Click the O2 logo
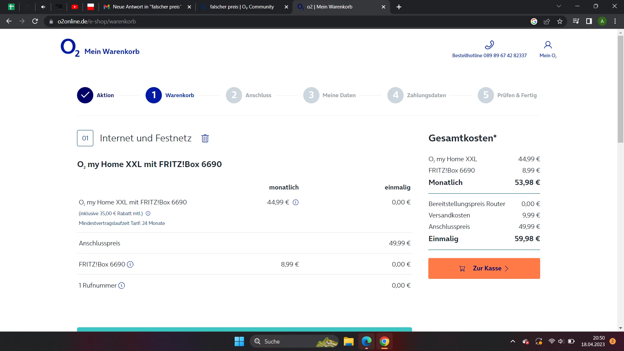 70,48
